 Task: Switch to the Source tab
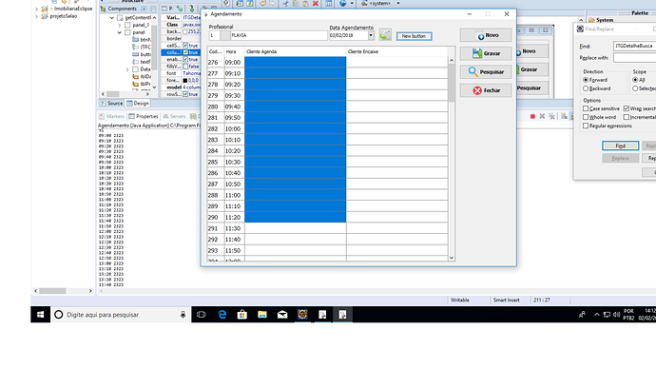[111, 104]
